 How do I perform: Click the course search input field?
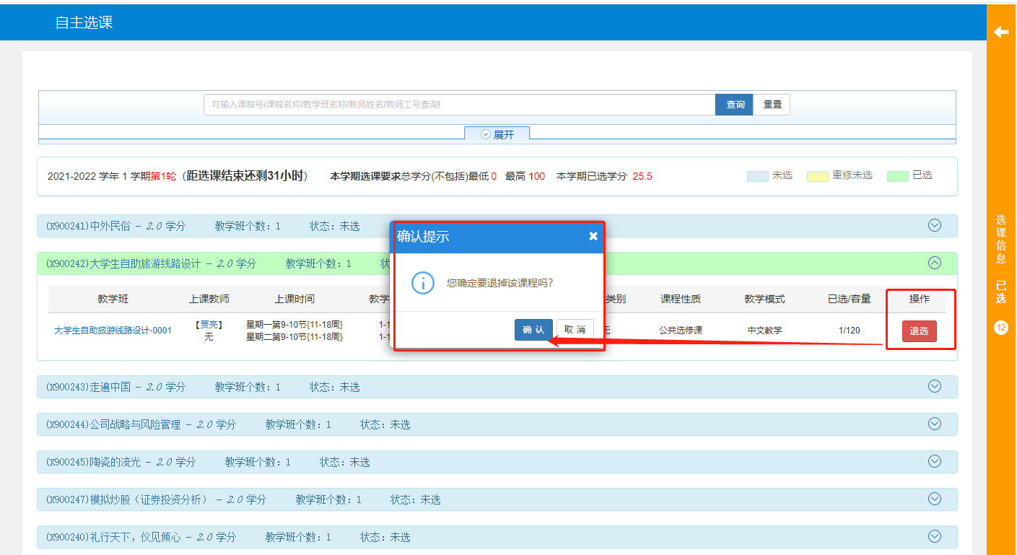point(459,105)
